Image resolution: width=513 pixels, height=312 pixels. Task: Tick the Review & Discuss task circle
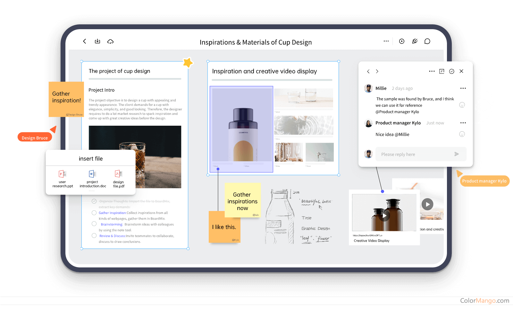(x=94, y=236)
